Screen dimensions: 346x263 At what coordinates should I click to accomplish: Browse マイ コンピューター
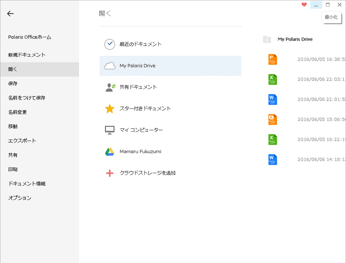[170, 130]
